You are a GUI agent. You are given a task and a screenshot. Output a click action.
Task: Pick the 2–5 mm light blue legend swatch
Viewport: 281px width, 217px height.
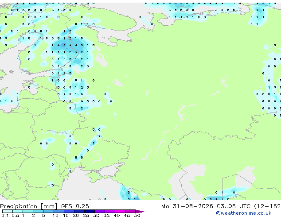[38, 211]
